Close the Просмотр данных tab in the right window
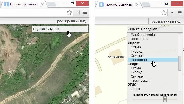This screenshot has width=184, height=104. pos(137,4)
